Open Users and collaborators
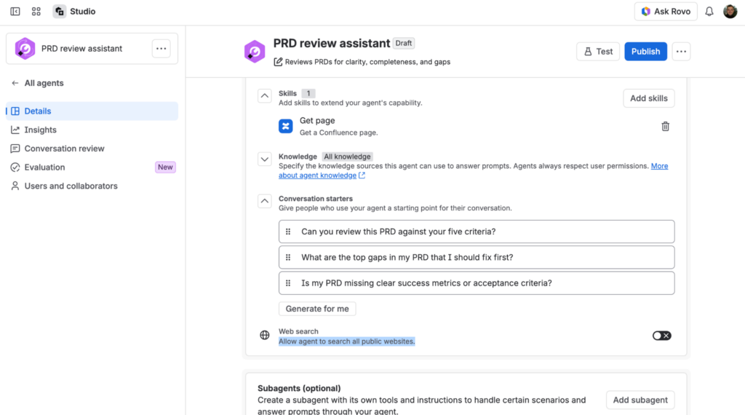745x415 pixels. tap(92, 186)
